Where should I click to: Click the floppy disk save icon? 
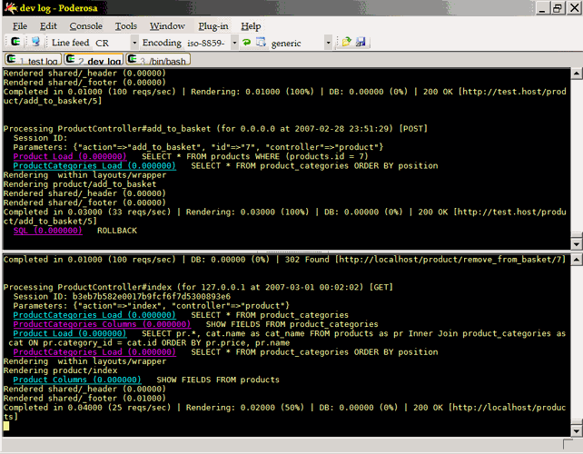click(361, 43)
